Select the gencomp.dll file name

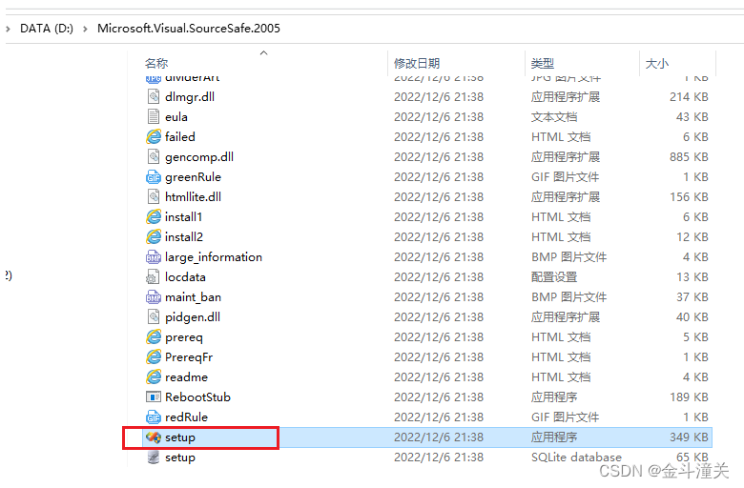click(x=199, y=157)
